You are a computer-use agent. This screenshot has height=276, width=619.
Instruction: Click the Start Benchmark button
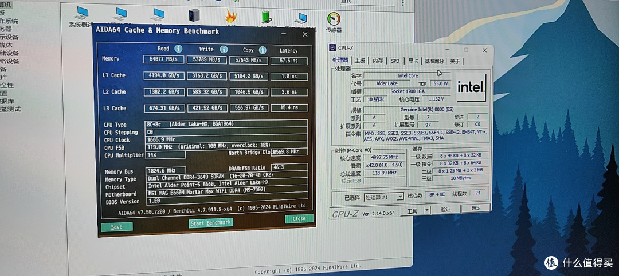pos(210,223)
